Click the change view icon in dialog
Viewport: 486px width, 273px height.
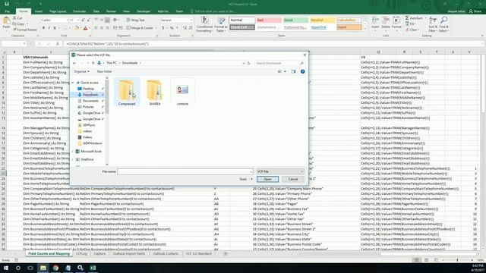[280, 71]
